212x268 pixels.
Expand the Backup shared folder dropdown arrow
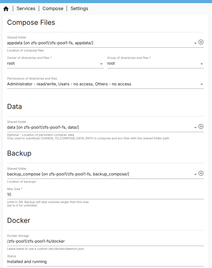(195, 174)
